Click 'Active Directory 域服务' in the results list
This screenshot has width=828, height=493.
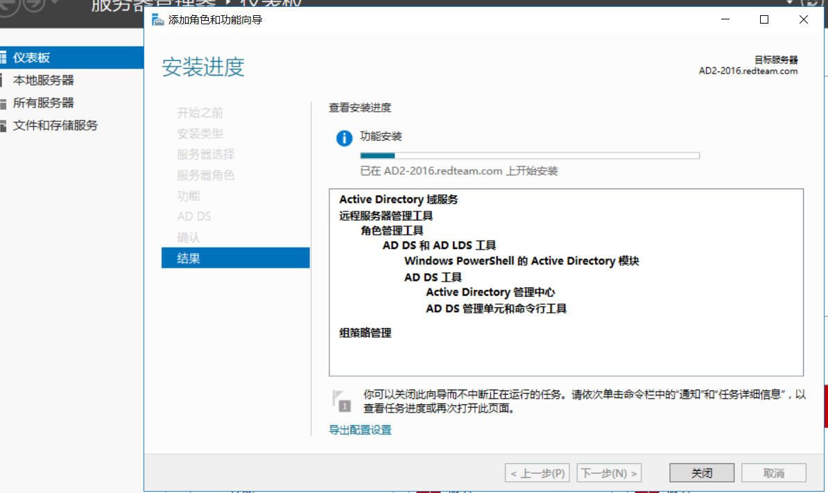pos(399,200)
